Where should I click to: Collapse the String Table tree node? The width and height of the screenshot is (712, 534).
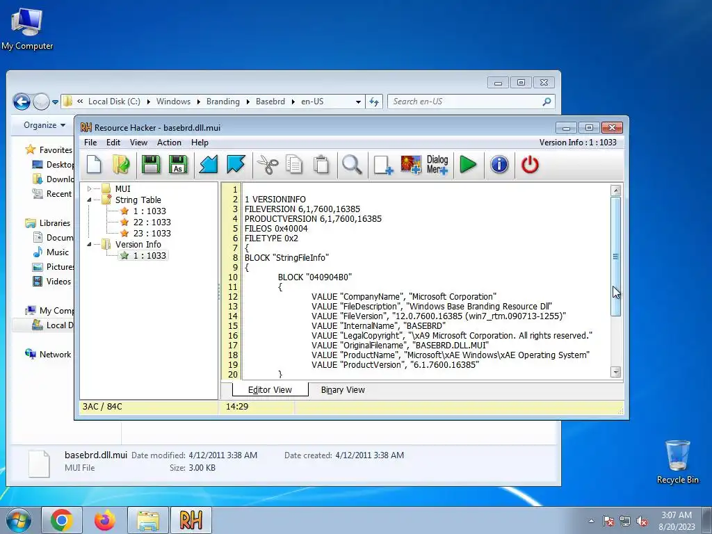pyautogui.click(x=90, y=200)
